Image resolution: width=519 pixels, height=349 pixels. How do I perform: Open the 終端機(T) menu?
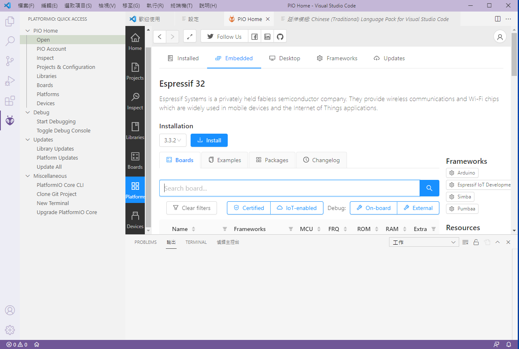click(x=181, y=6)
